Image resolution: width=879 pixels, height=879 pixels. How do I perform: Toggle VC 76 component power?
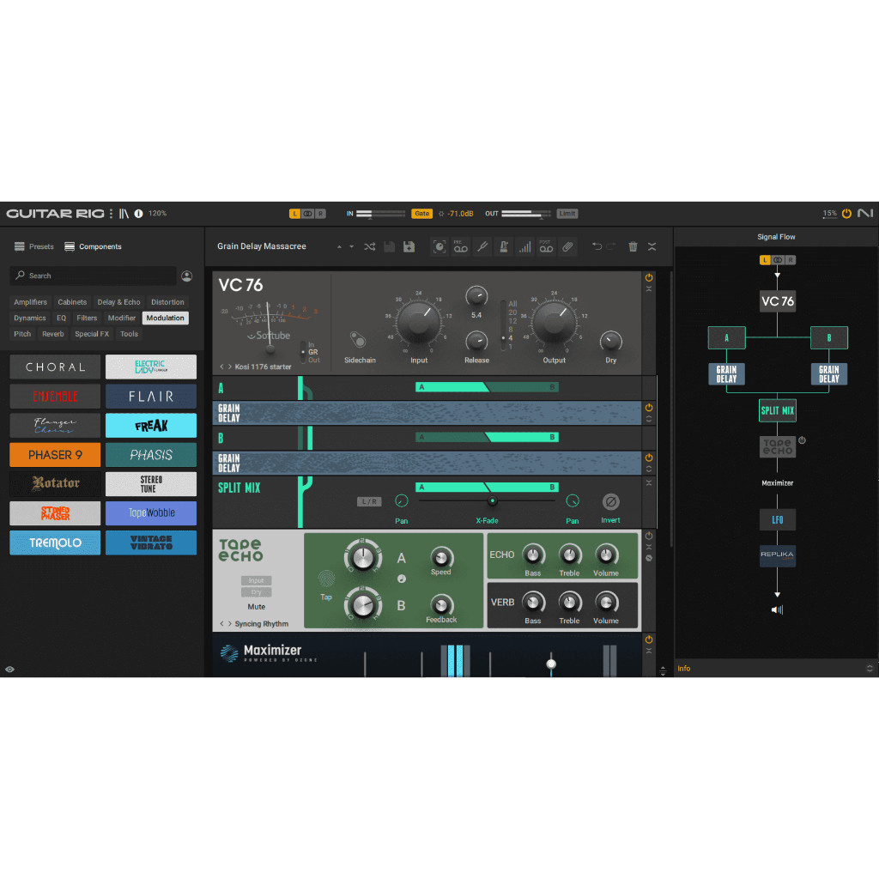click(649, 277)
